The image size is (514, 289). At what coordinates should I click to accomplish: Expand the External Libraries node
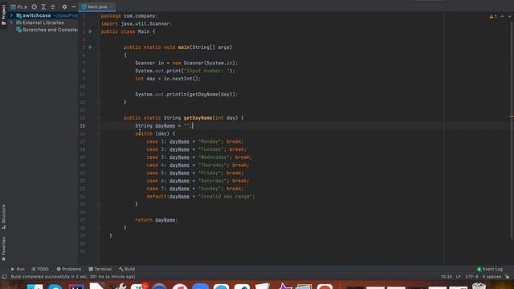pyautogui.click(x=11, y=22)
